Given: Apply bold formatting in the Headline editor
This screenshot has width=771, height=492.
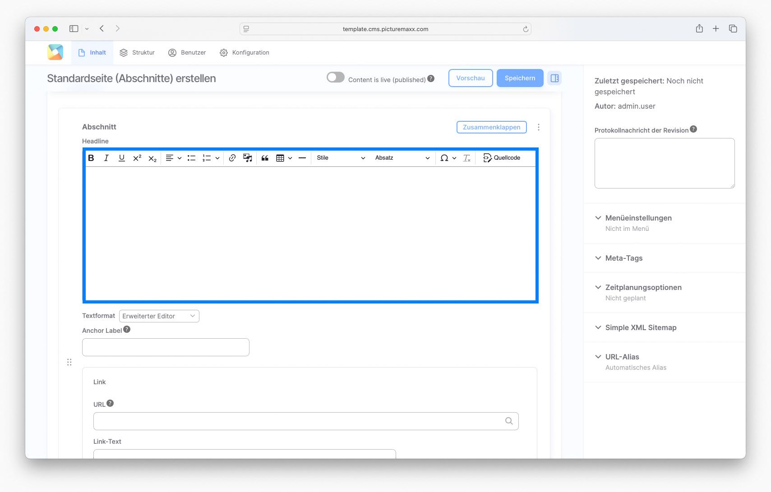Looking at the screenshot, I should pyautogui.click(x=91, y=158).
